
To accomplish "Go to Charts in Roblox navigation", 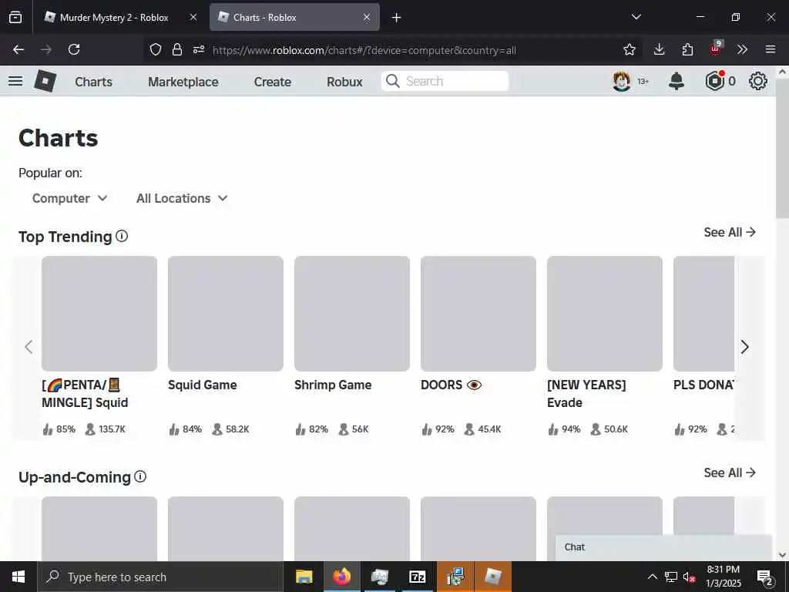I will pos(93,82).
